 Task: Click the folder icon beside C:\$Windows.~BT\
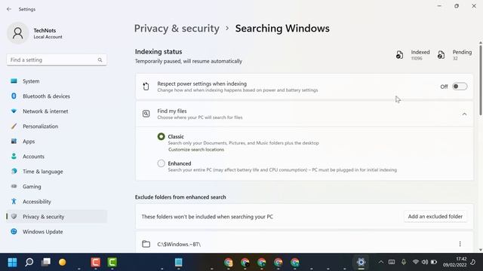(146, 244)
